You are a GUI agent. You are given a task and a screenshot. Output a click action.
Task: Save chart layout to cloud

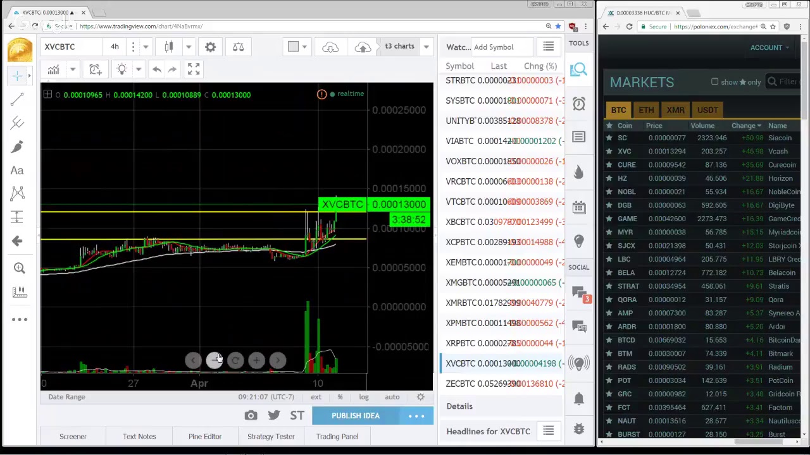tap(330, 47)
